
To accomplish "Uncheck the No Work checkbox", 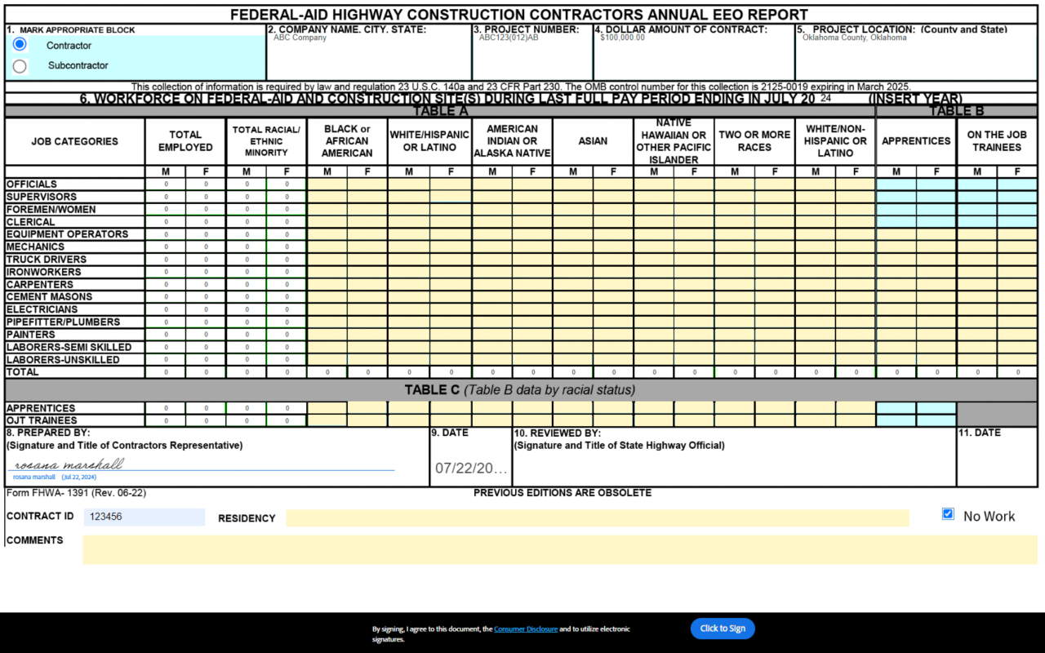I will click(x=948, y=514).
